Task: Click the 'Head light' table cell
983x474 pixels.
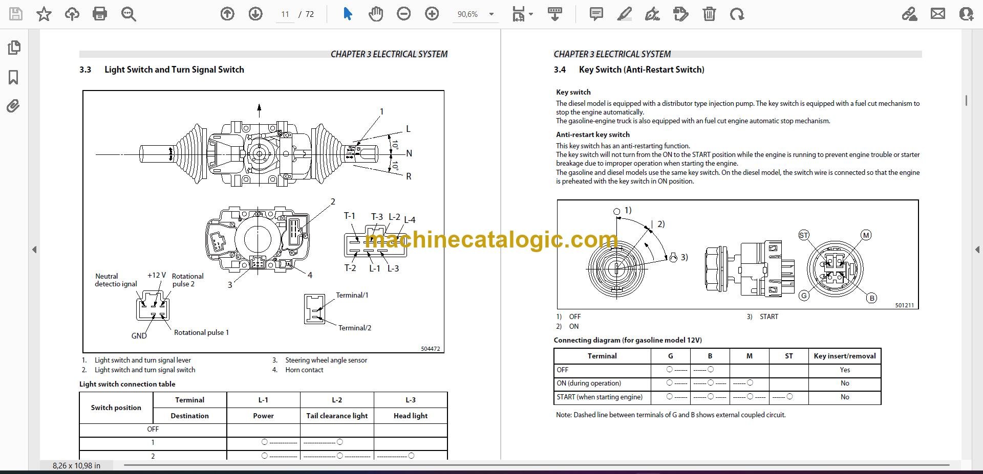Action: (x=411, y=416)
